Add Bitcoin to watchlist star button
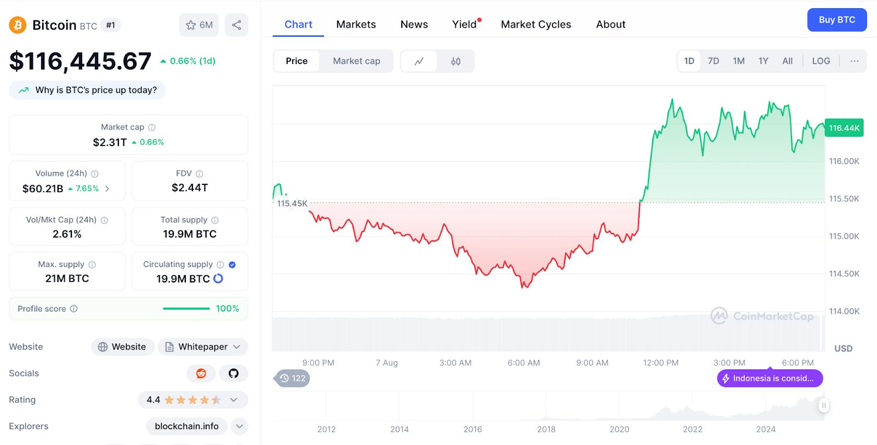 [x=199, y=25]
